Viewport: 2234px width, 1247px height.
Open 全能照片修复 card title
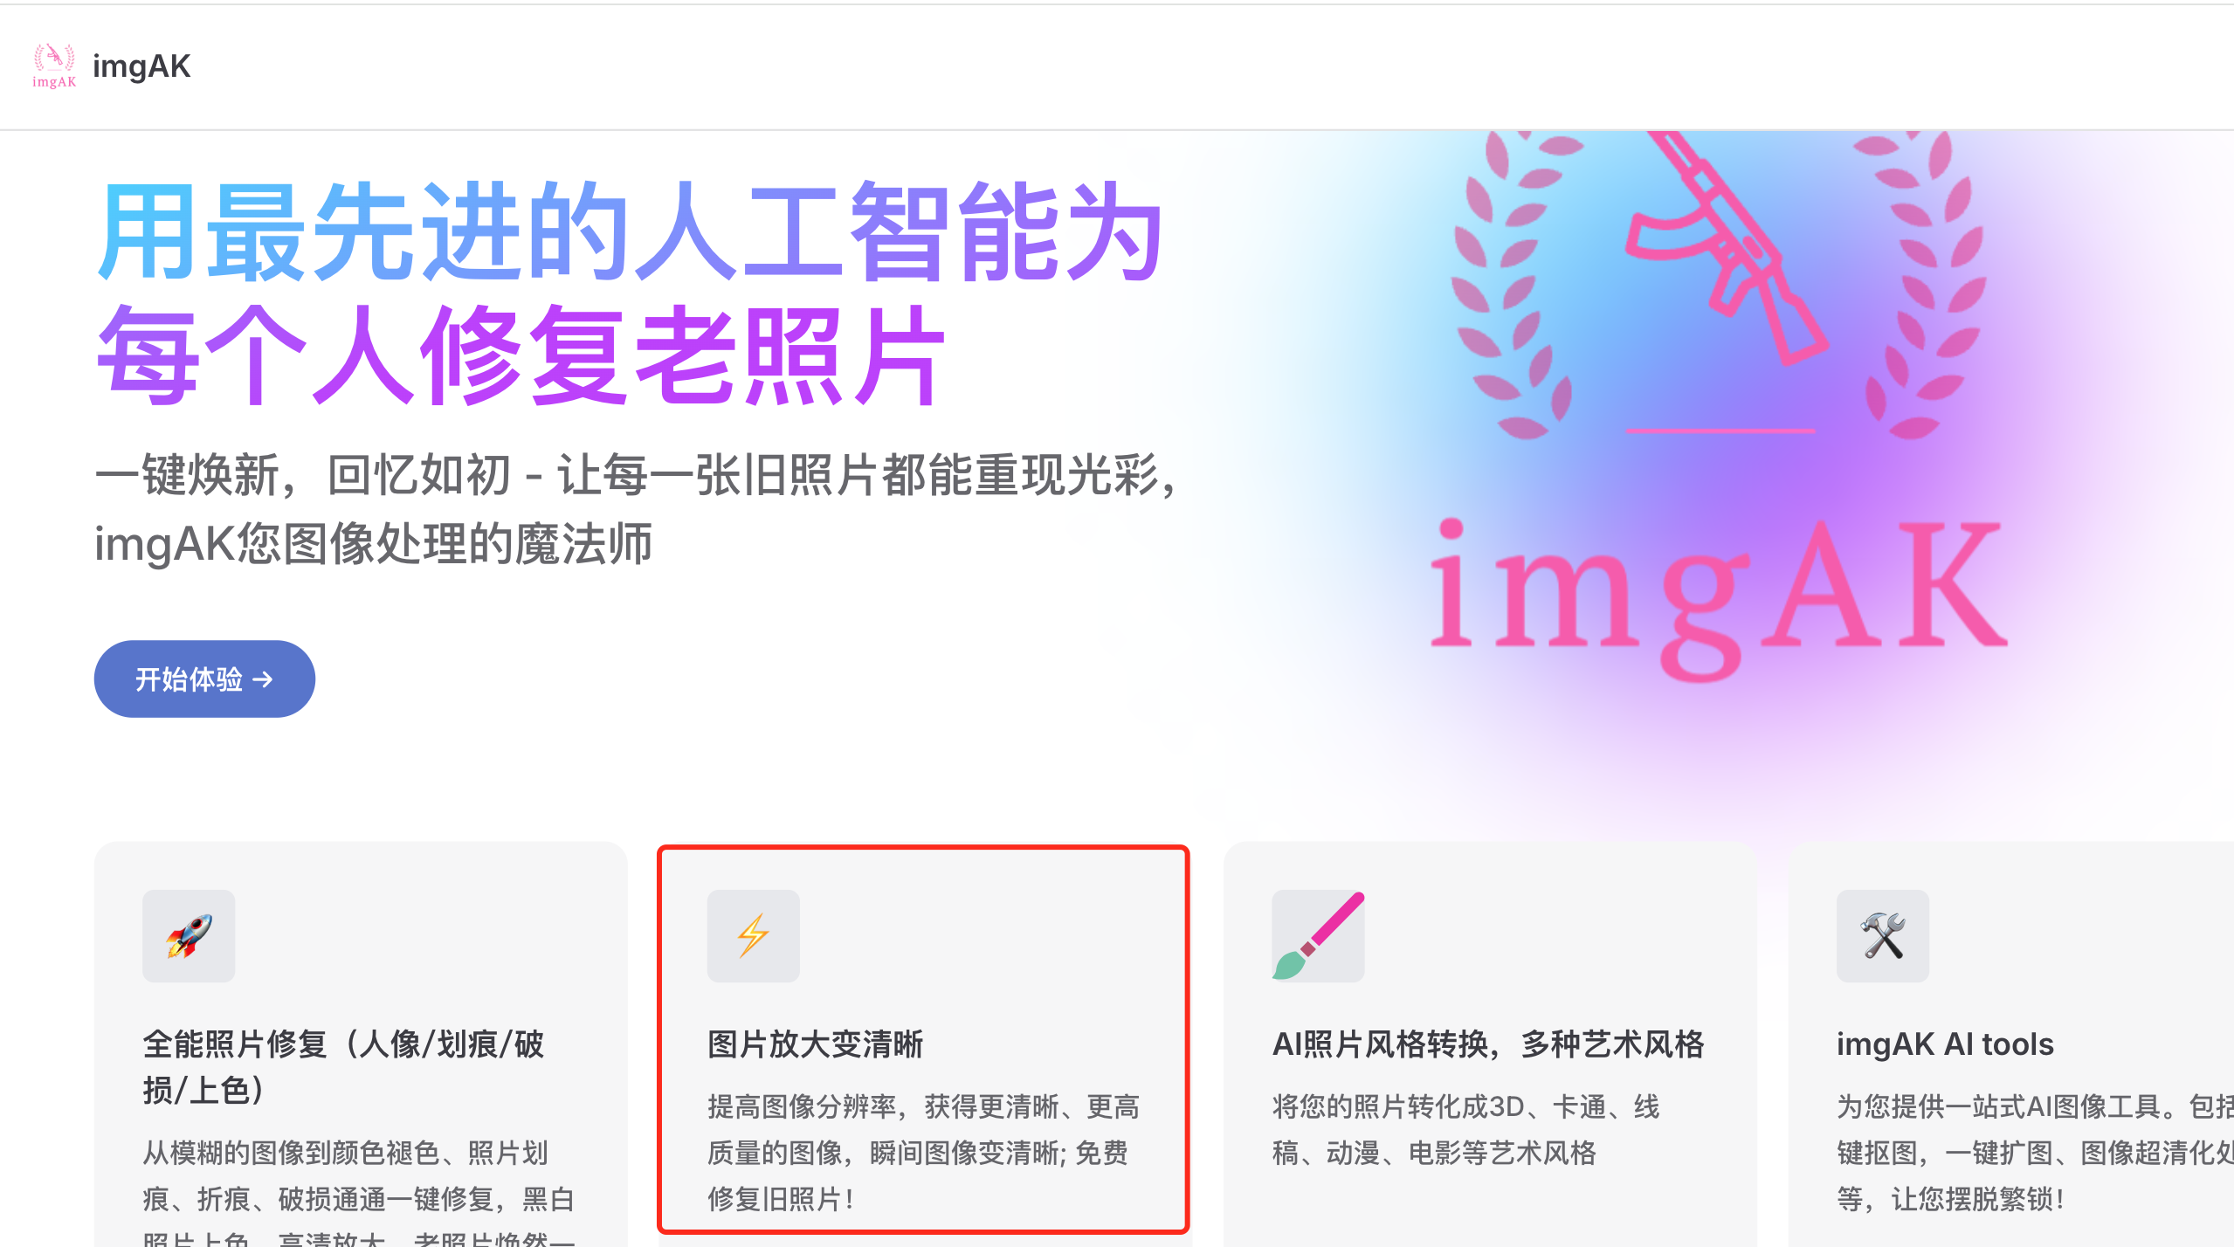(343, 1067)
